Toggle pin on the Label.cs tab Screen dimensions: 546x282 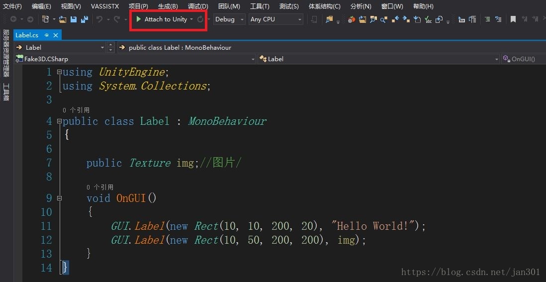[46, 35]
